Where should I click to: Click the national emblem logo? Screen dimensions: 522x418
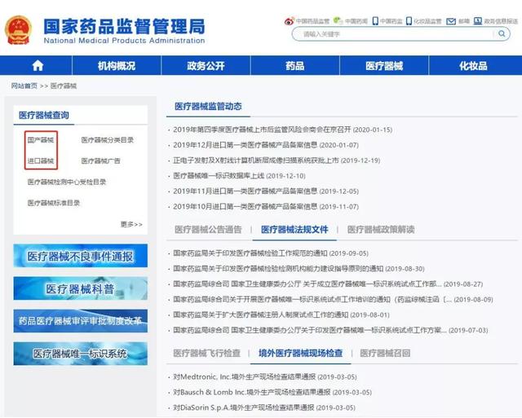click(18, 30)
